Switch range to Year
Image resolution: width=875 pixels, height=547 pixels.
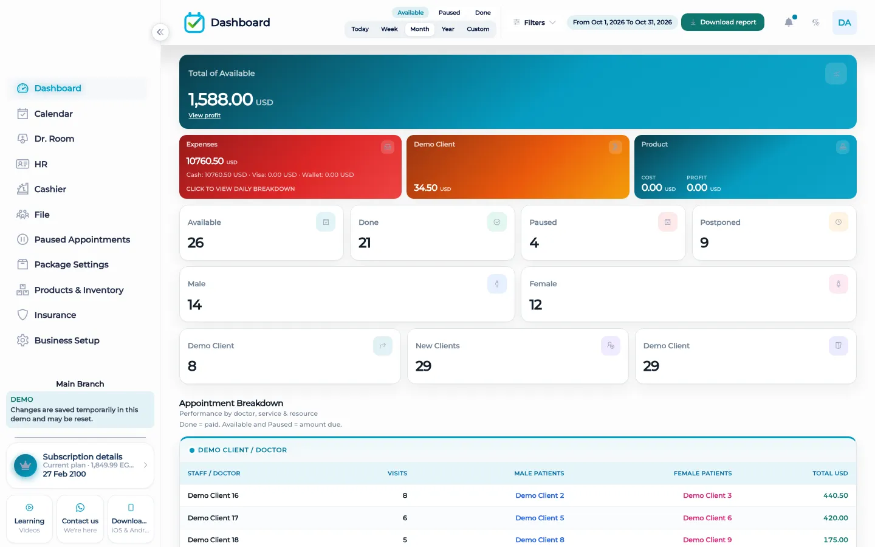(x=448, y=29)
